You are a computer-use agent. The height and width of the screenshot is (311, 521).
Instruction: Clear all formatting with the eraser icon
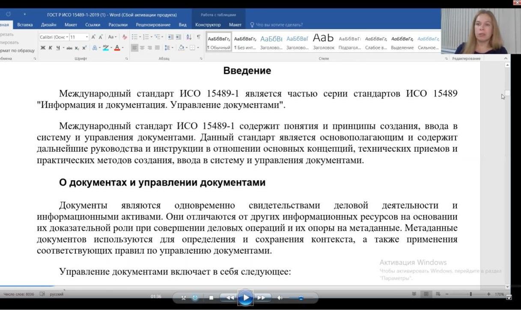click(x=125, y=37)
